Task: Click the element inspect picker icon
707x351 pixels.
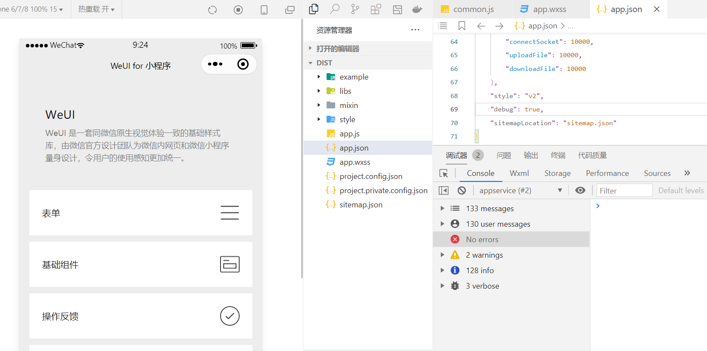Action: click(x=444, y=173)
